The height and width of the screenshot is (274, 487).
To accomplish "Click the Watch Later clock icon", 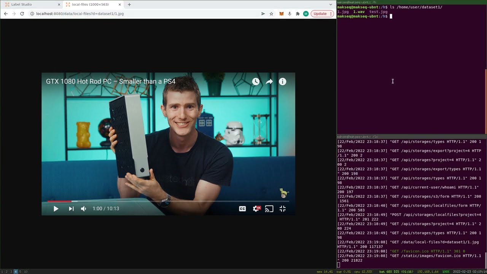I will pos(256,81).
